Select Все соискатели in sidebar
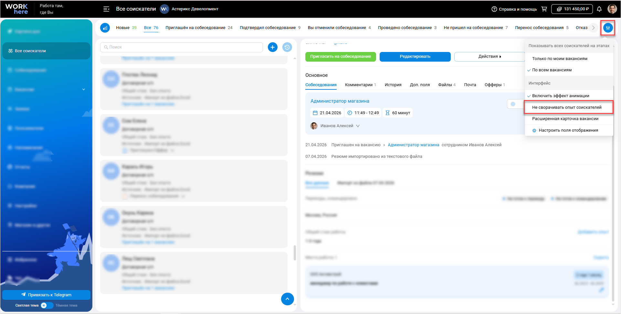 pos(46,51)
